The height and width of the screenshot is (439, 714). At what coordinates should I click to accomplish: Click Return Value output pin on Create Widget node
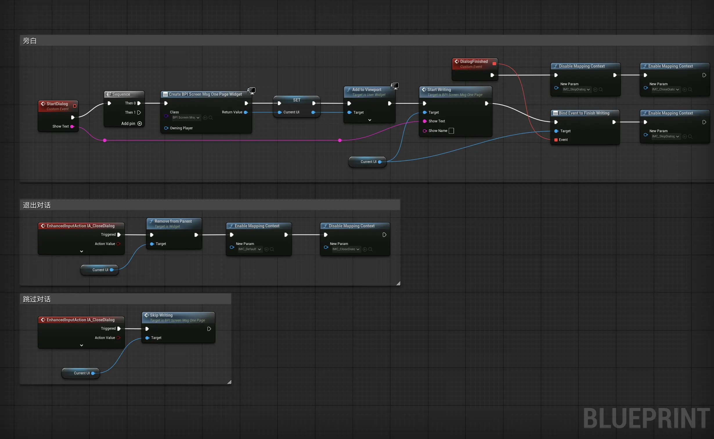[246, 112]
